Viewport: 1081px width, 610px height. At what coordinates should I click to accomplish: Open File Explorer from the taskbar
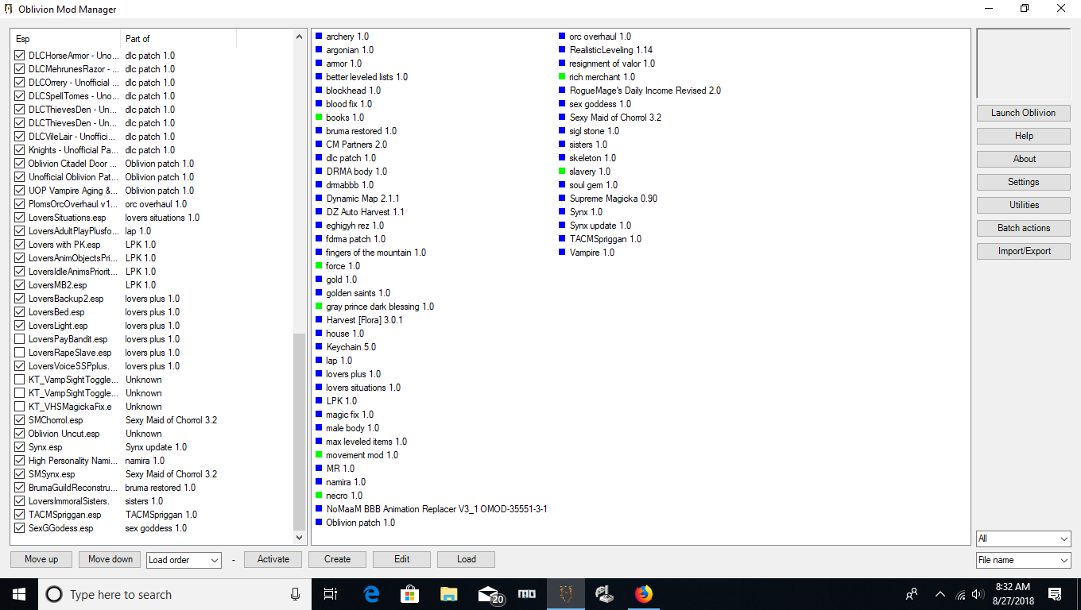point(449,594)
